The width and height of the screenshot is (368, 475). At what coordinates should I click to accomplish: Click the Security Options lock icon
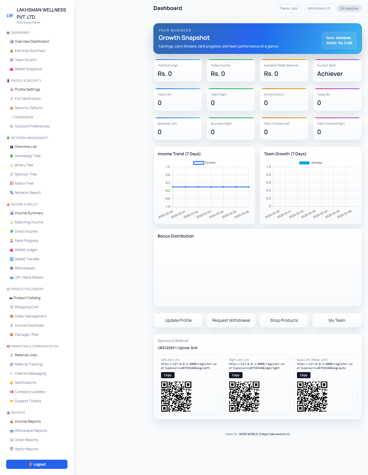click(x=11, y=108)
